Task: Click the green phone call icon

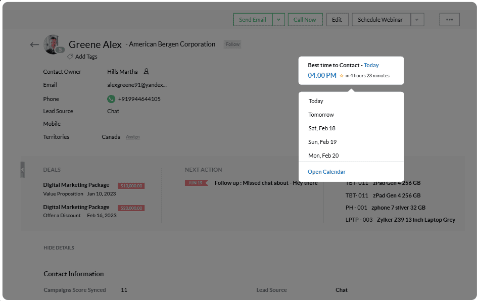Action: tap(111, 99)
